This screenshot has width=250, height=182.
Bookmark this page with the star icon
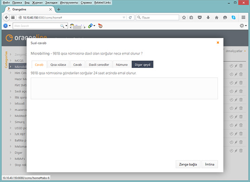[x=184, y=18]
